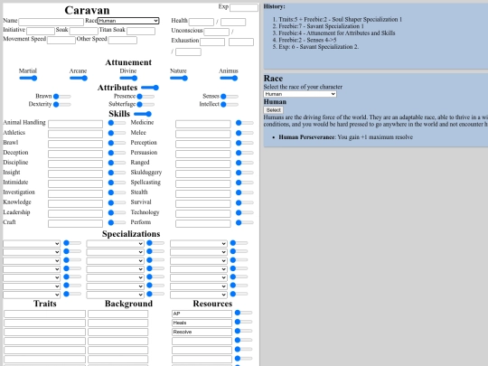Set the Spellcasting skill slider
This screenshot has width=488, height=366.
click(x=245, y=183)
